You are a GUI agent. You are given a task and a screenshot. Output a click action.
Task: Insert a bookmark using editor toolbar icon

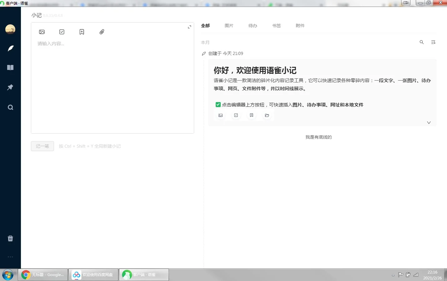[x=82, y=32]
